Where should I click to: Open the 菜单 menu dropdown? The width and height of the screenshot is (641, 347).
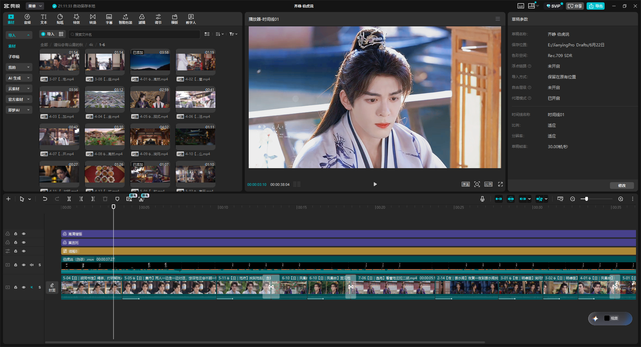35,6
